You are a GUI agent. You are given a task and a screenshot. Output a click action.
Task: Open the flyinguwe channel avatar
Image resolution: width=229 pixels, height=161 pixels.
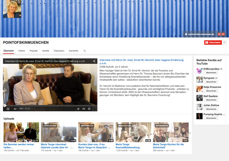[x=199, y=80]
